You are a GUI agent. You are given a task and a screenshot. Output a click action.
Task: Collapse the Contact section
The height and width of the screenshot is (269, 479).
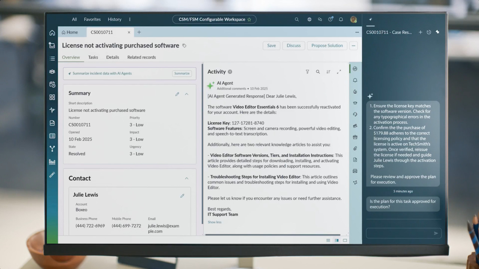[187, 178]
